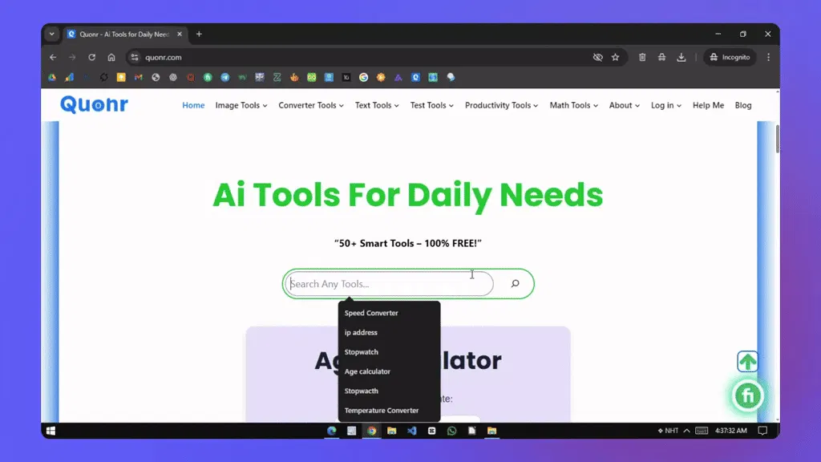This screenshot has height=462, width=821.
Task: Select ip address suggestion
Action: pos(389,332)
